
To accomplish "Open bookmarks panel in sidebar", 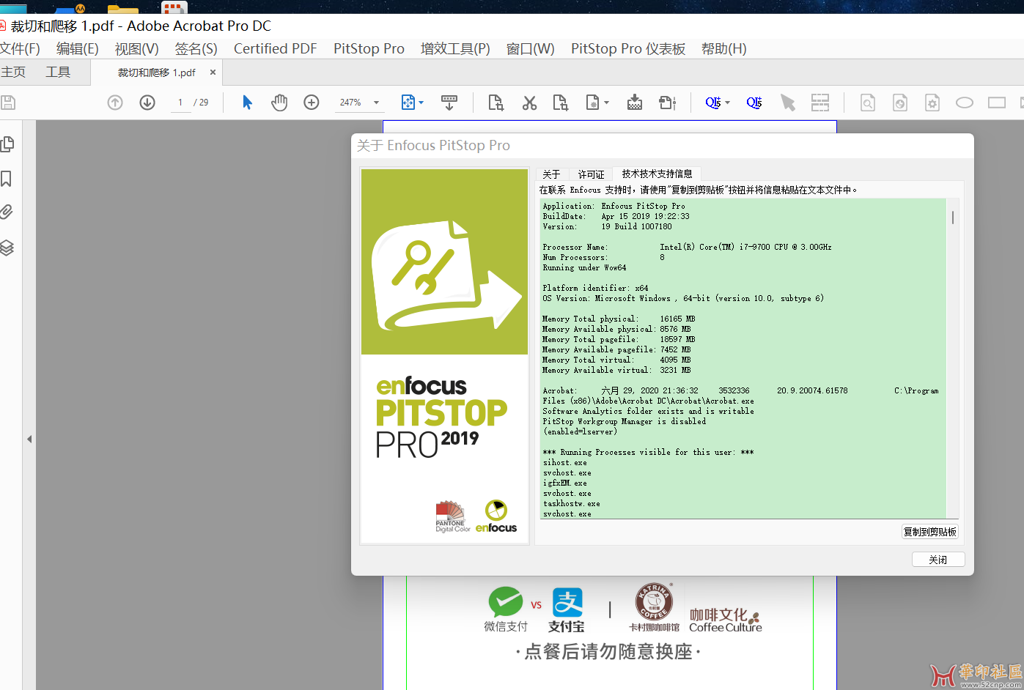I will (x=7, y=179).
